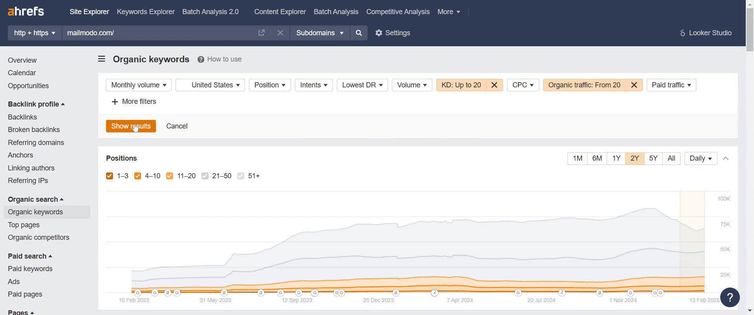This screenshot has width=754, height=315.
Task: Open the More menu in top navigation
Action: click(x=448, y=12)
